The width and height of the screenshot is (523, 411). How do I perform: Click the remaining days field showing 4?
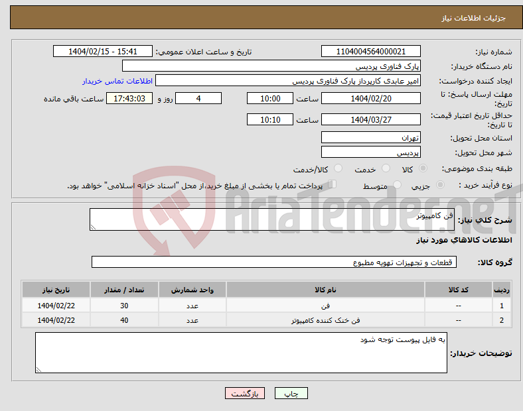pyautogui.click(x=198, y=98)
